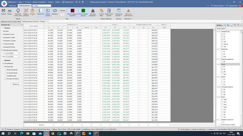Open the Справочники menu

[12, 2]
